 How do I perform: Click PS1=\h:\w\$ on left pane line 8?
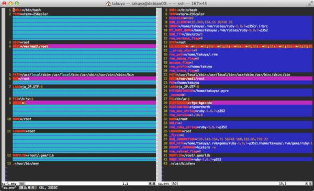click(23, 99)
